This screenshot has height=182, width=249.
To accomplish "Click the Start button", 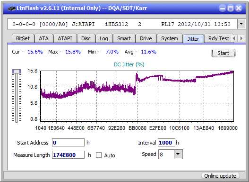I will pos(223,53).
